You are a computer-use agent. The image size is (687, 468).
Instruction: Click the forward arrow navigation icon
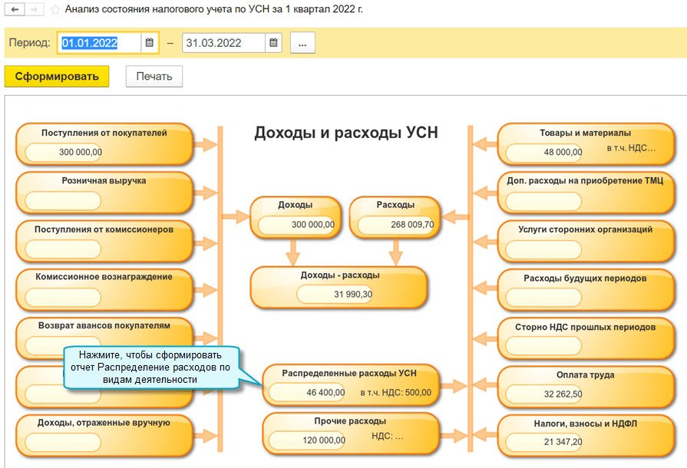click(34, 9)
